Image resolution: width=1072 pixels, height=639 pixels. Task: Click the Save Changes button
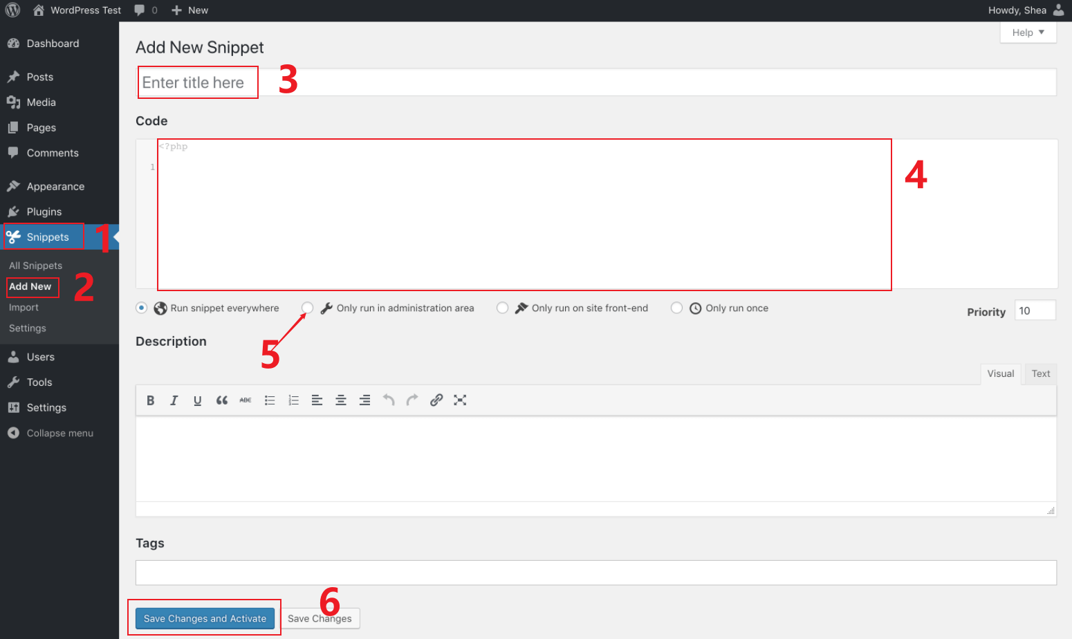pos(320,618)
